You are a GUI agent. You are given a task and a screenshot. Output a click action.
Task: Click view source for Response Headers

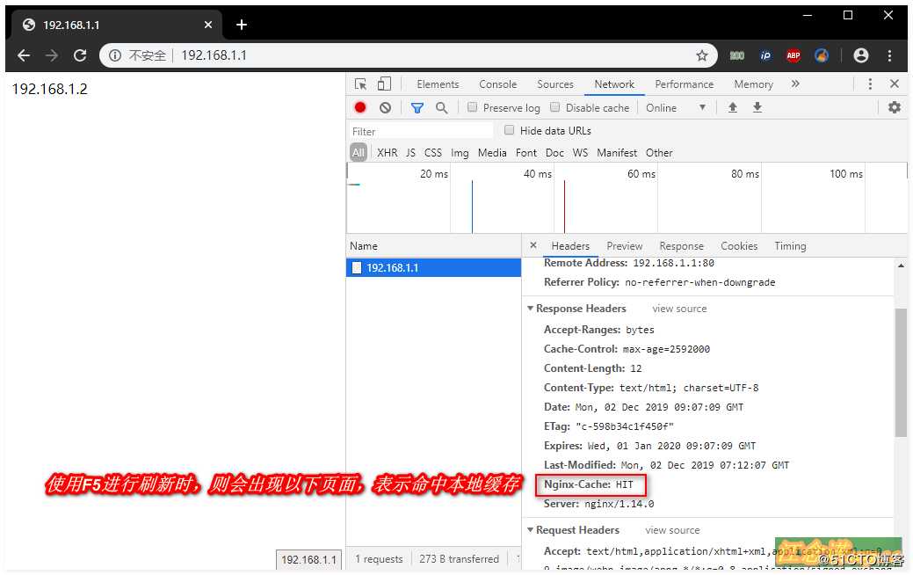pos(679,309)
